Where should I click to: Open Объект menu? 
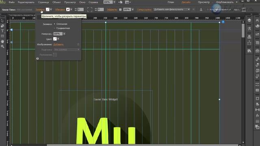56,2
